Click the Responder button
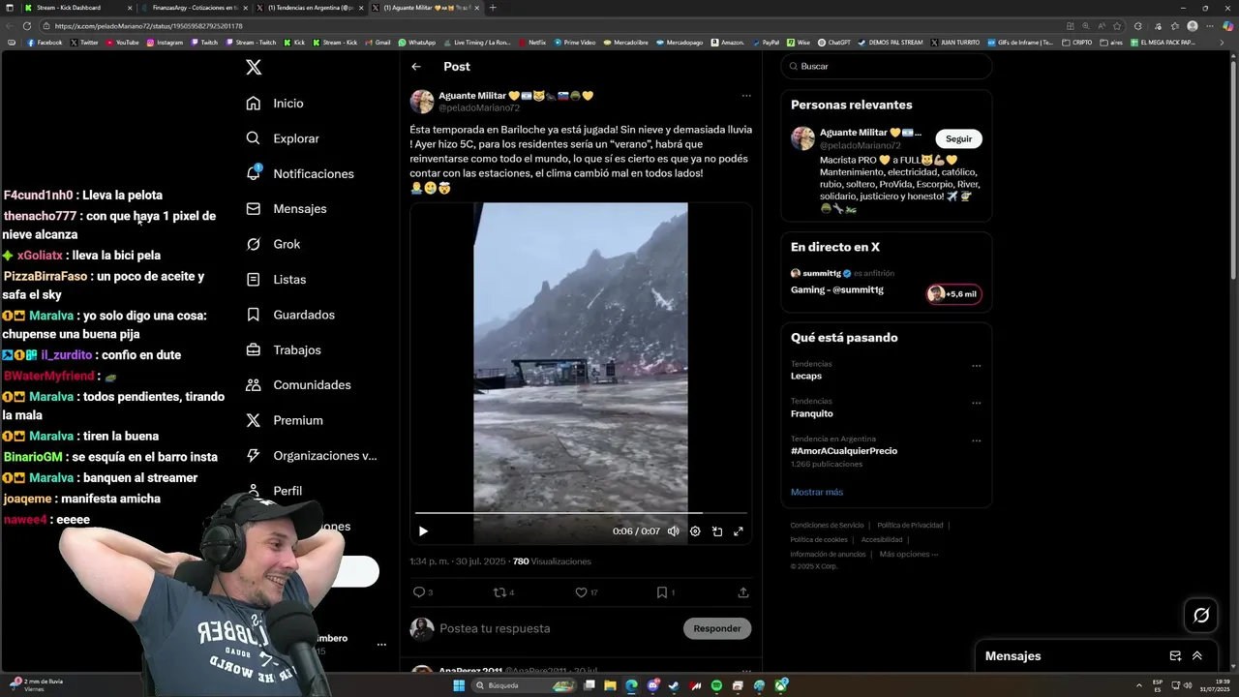The image size is (1239, 697). pyautogui.click(x=717, y=628)
